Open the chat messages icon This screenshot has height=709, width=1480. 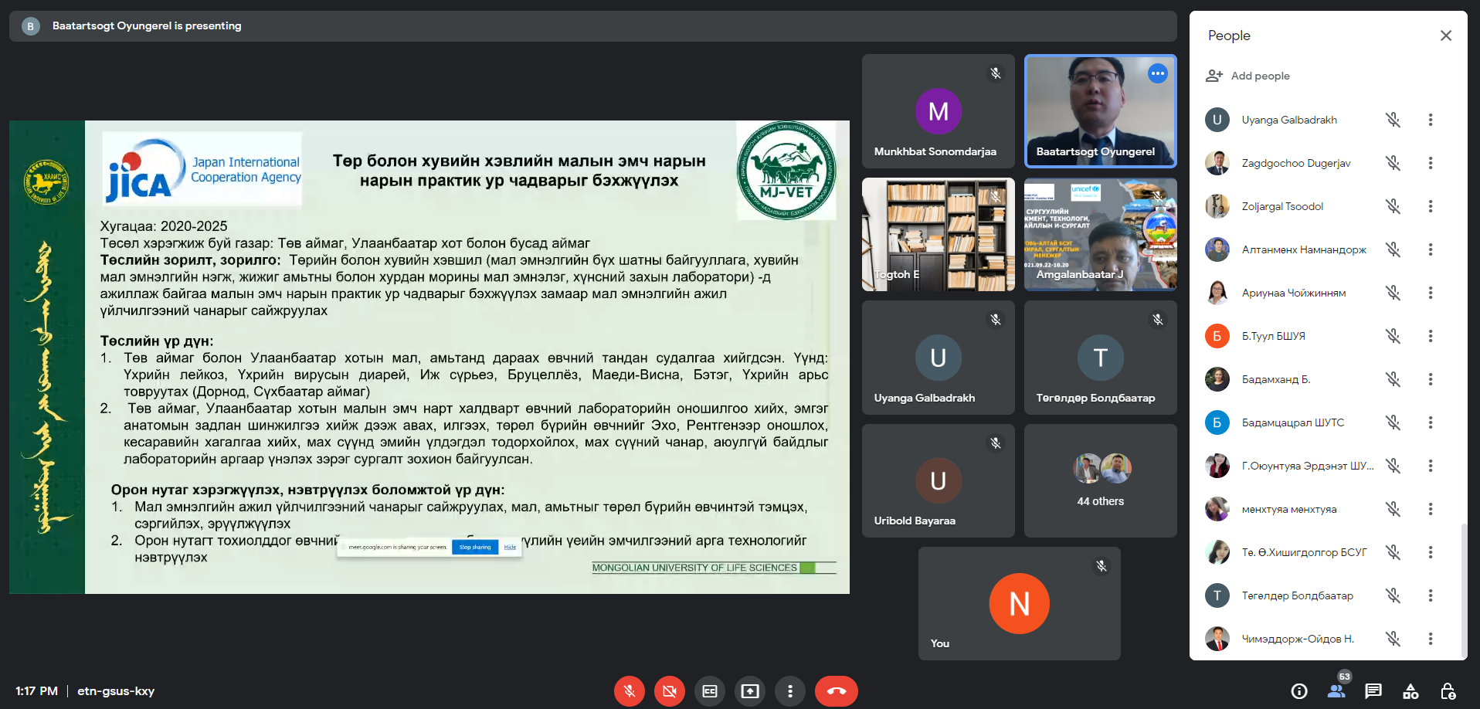click(1373, 691)
